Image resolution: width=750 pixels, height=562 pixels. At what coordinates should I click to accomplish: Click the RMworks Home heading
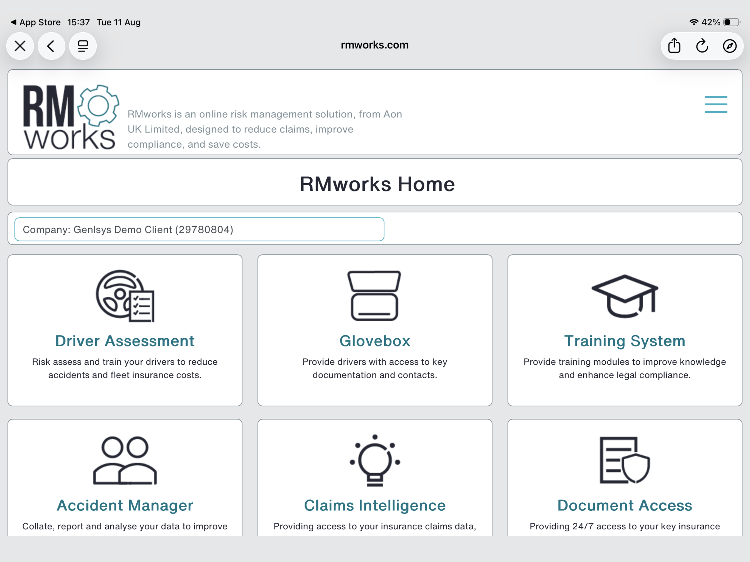click(x=377, y=184)
